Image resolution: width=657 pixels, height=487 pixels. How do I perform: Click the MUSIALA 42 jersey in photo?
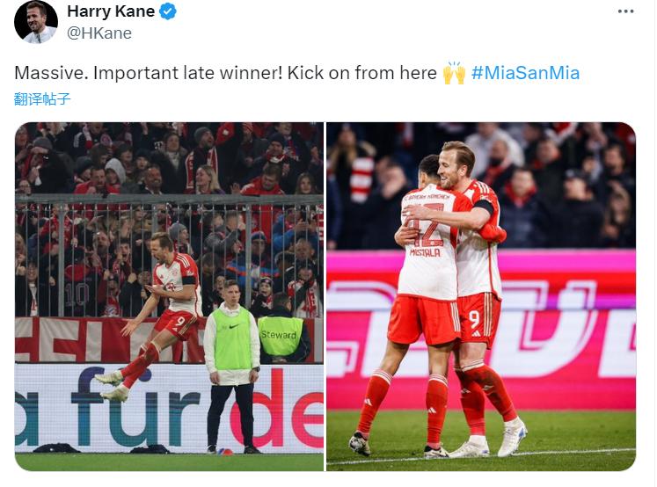point(427,245)
